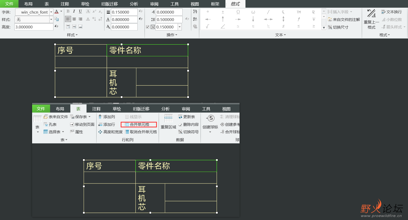Click 合并单元格 in lower ribbon
The width and height of the screenshot is (408, 220).
139,125
